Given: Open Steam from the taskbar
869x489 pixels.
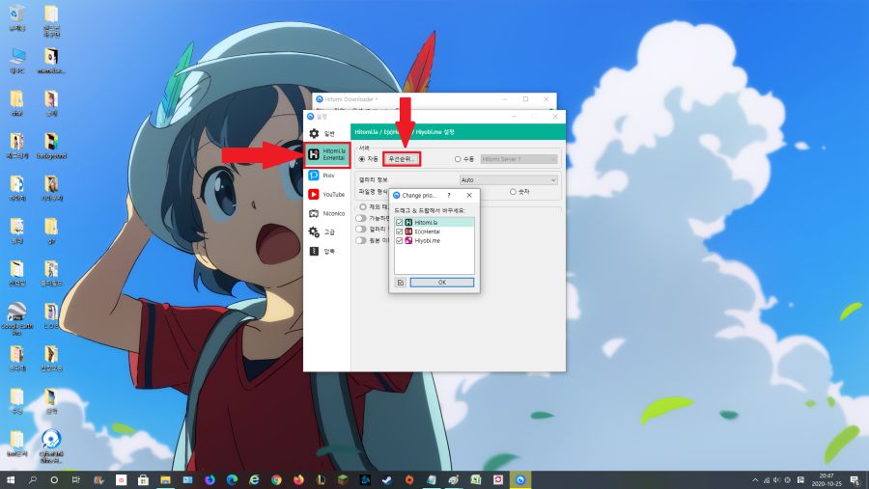Looking at the screenshot, I should pyautogui.click(x=387, y=480).
